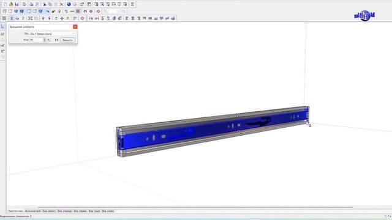392x220 pixels.
Task: Toggle the yellow light bulb icon
Action: (59, 11)
